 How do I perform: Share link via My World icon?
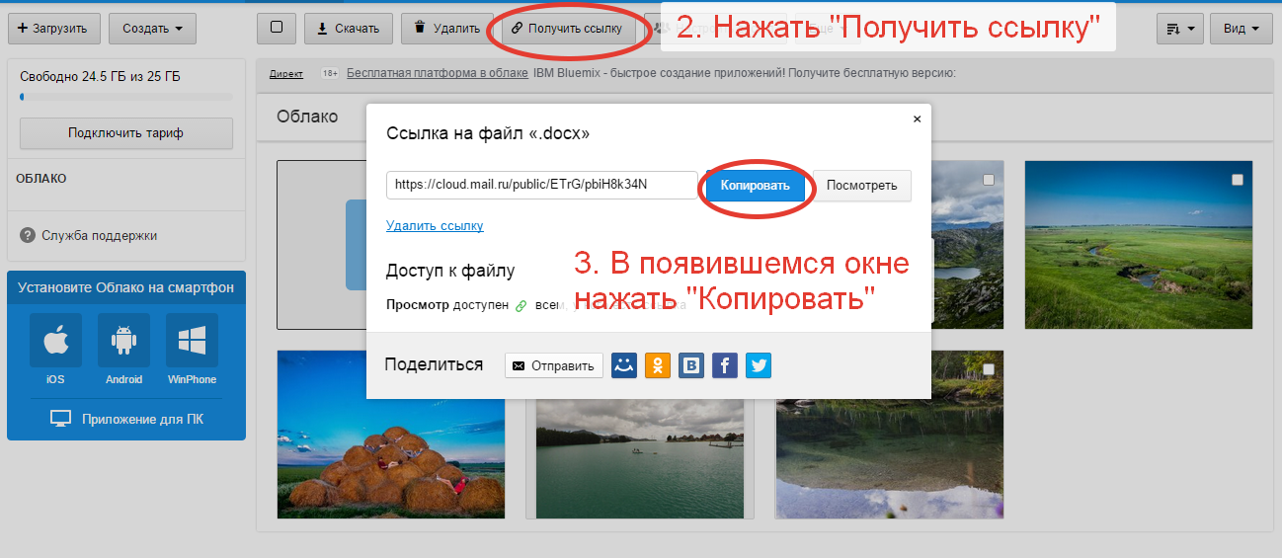(623, 365)
